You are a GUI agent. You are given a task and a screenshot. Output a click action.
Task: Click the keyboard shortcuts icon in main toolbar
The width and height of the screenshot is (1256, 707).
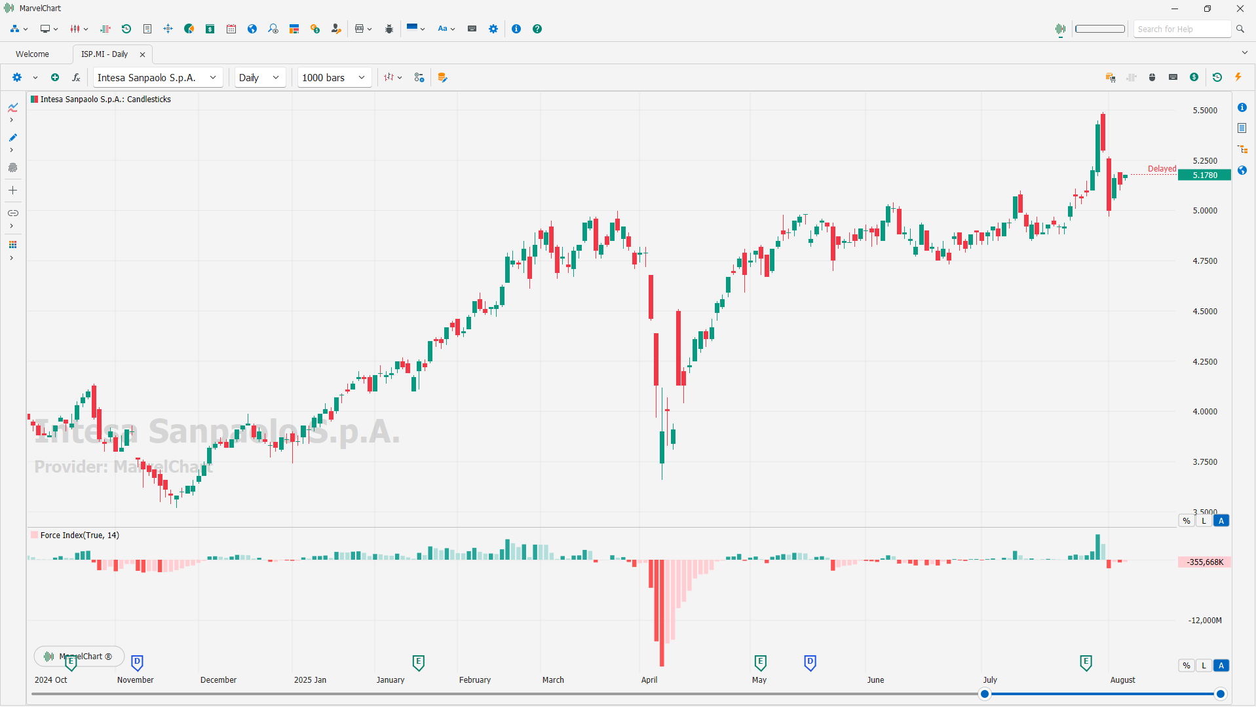pyautogui.click(x=472, y=29)
